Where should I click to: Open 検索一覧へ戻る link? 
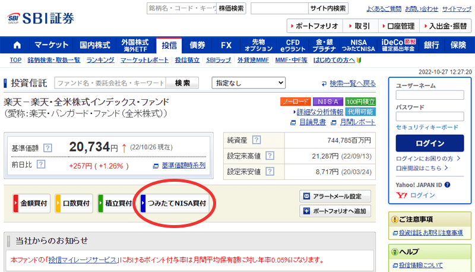[353, 83]
